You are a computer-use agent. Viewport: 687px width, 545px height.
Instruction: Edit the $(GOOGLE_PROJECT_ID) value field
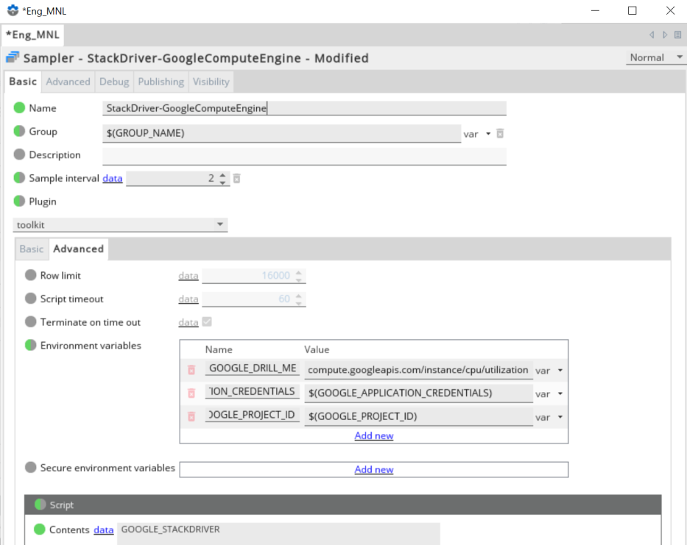418,416
